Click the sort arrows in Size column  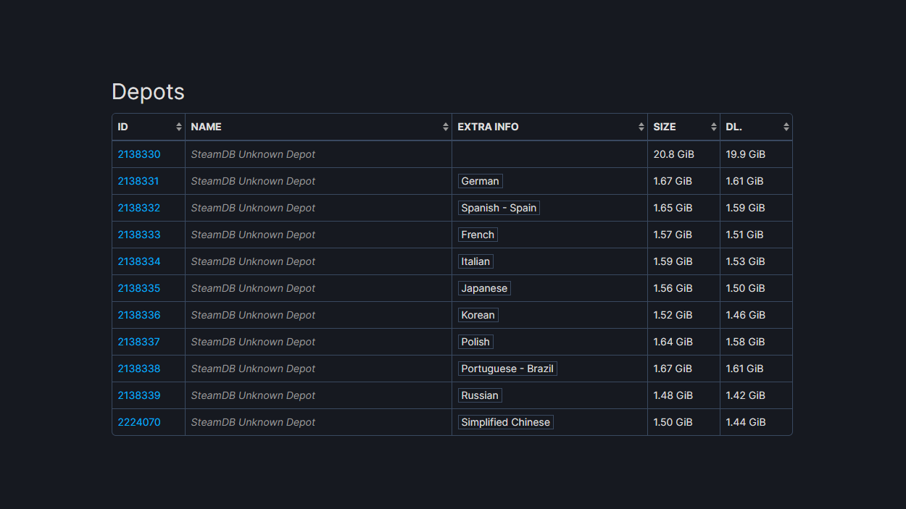pyautogui.click(x=714, y=127)
